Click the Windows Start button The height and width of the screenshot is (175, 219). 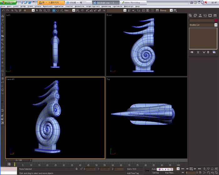[8, 2]
